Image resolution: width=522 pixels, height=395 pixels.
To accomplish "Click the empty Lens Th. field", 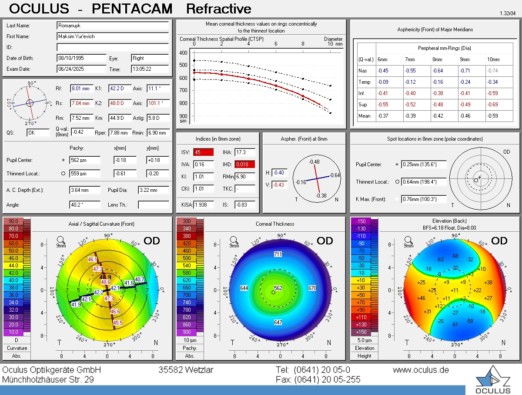I will (154, 205).
